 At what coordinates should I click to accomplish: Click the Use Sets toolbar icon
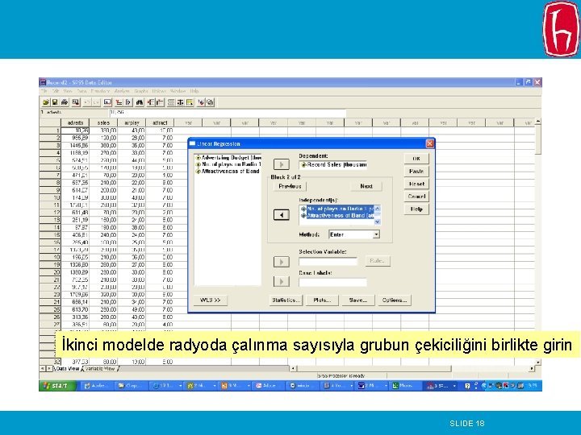point(210,102)
